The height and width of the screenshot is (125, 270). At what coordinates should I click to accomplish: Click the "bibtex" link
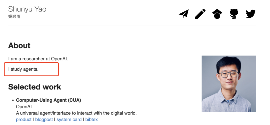pyautogui.click(x=91, y=120)
